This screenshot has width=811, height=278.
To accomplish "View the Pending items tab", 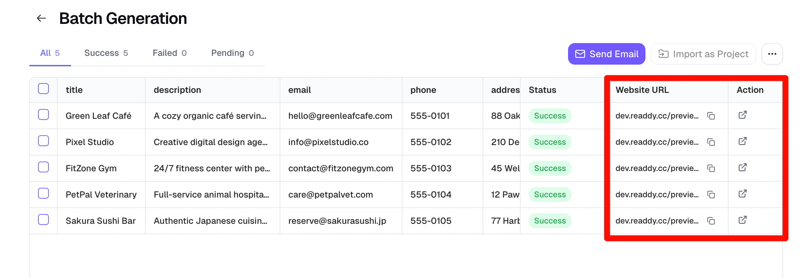I will coord(233,53).
